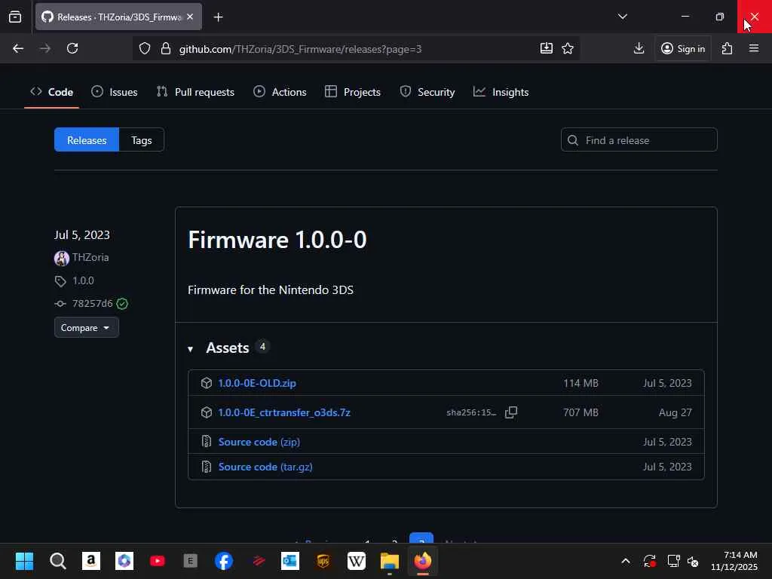Collapse the Assets section triangle
The height and width of the screenshot is (579, 772).
pos(191,348)
